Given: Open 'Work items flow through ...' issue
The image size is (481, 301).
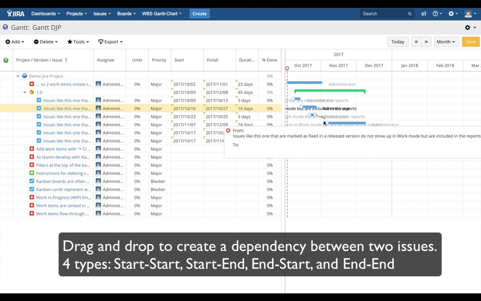Looking at the screenshot, I should [x=62, y=214].
